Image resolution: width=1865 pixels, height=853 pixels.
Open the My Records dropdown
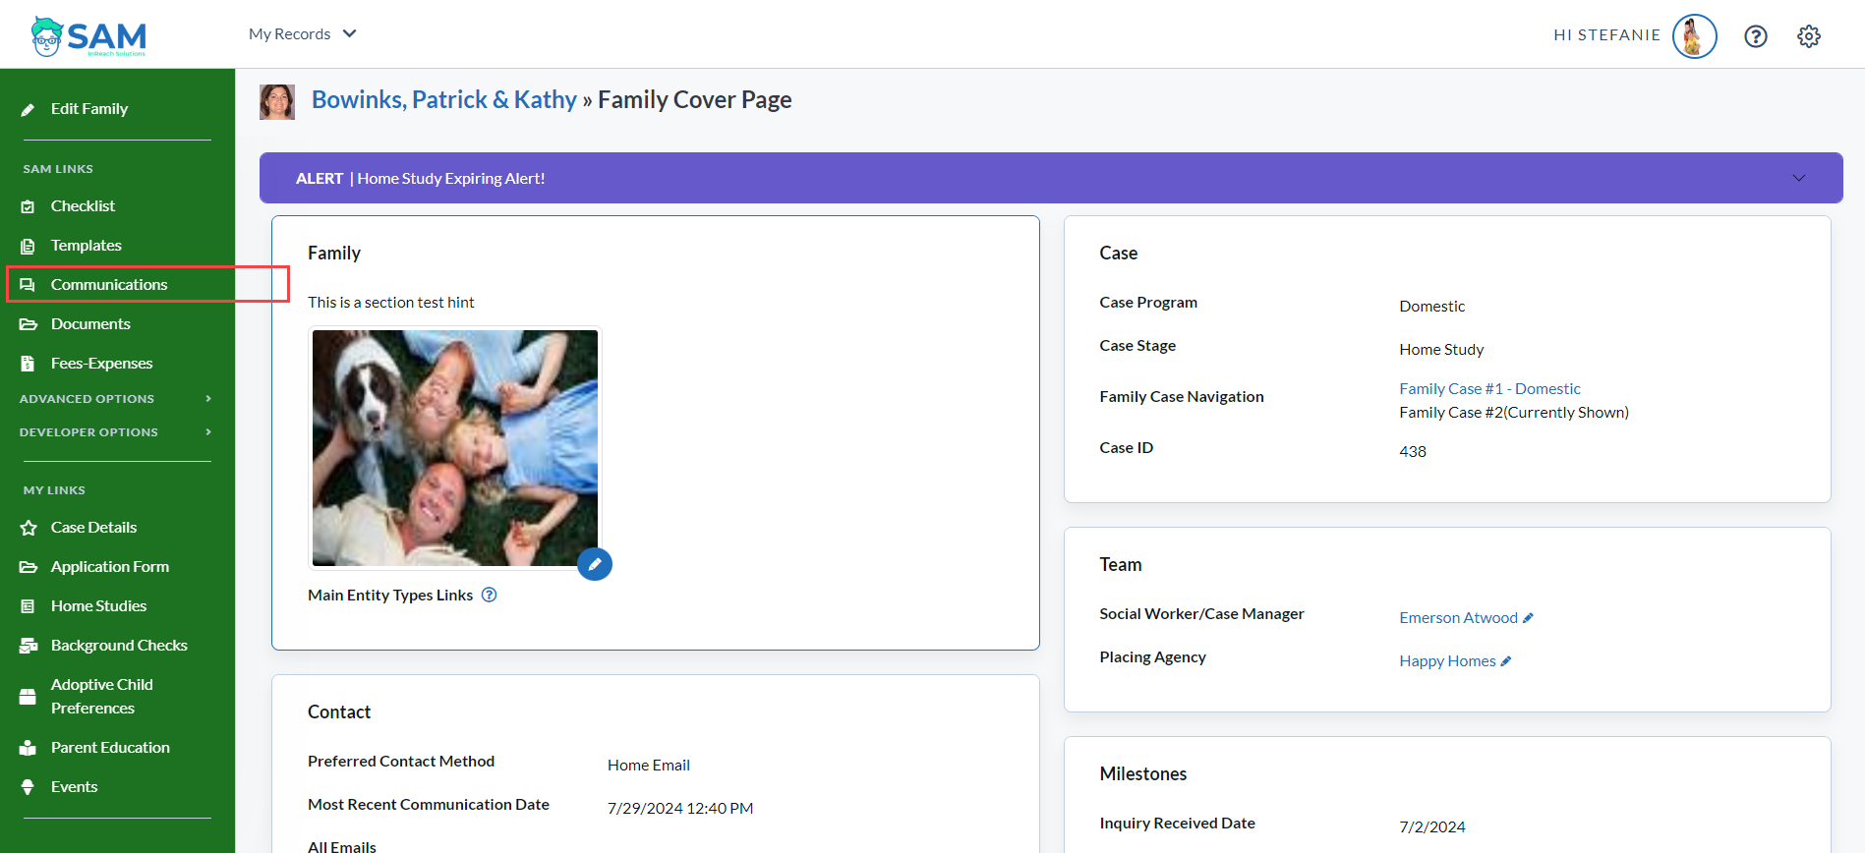tap(302, 34)
